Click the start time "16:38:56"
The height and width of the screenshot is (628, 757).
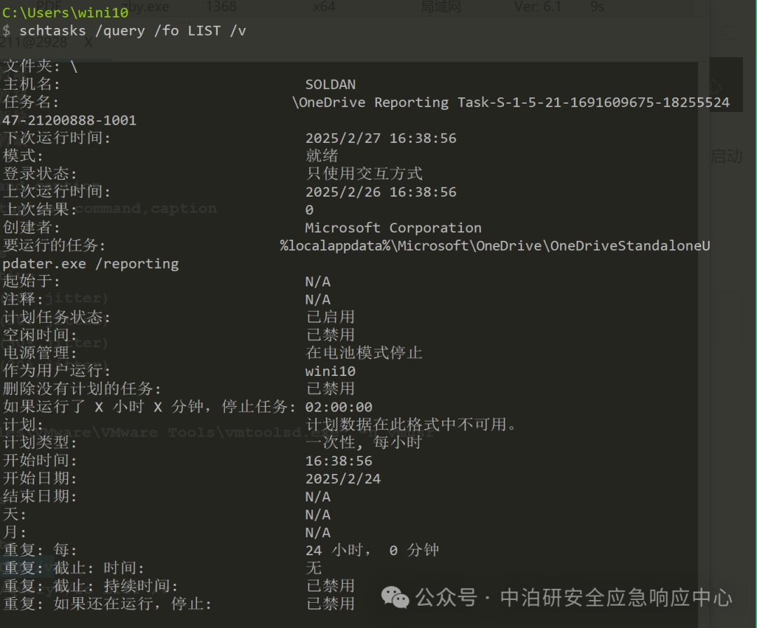(x=339, y=461)
